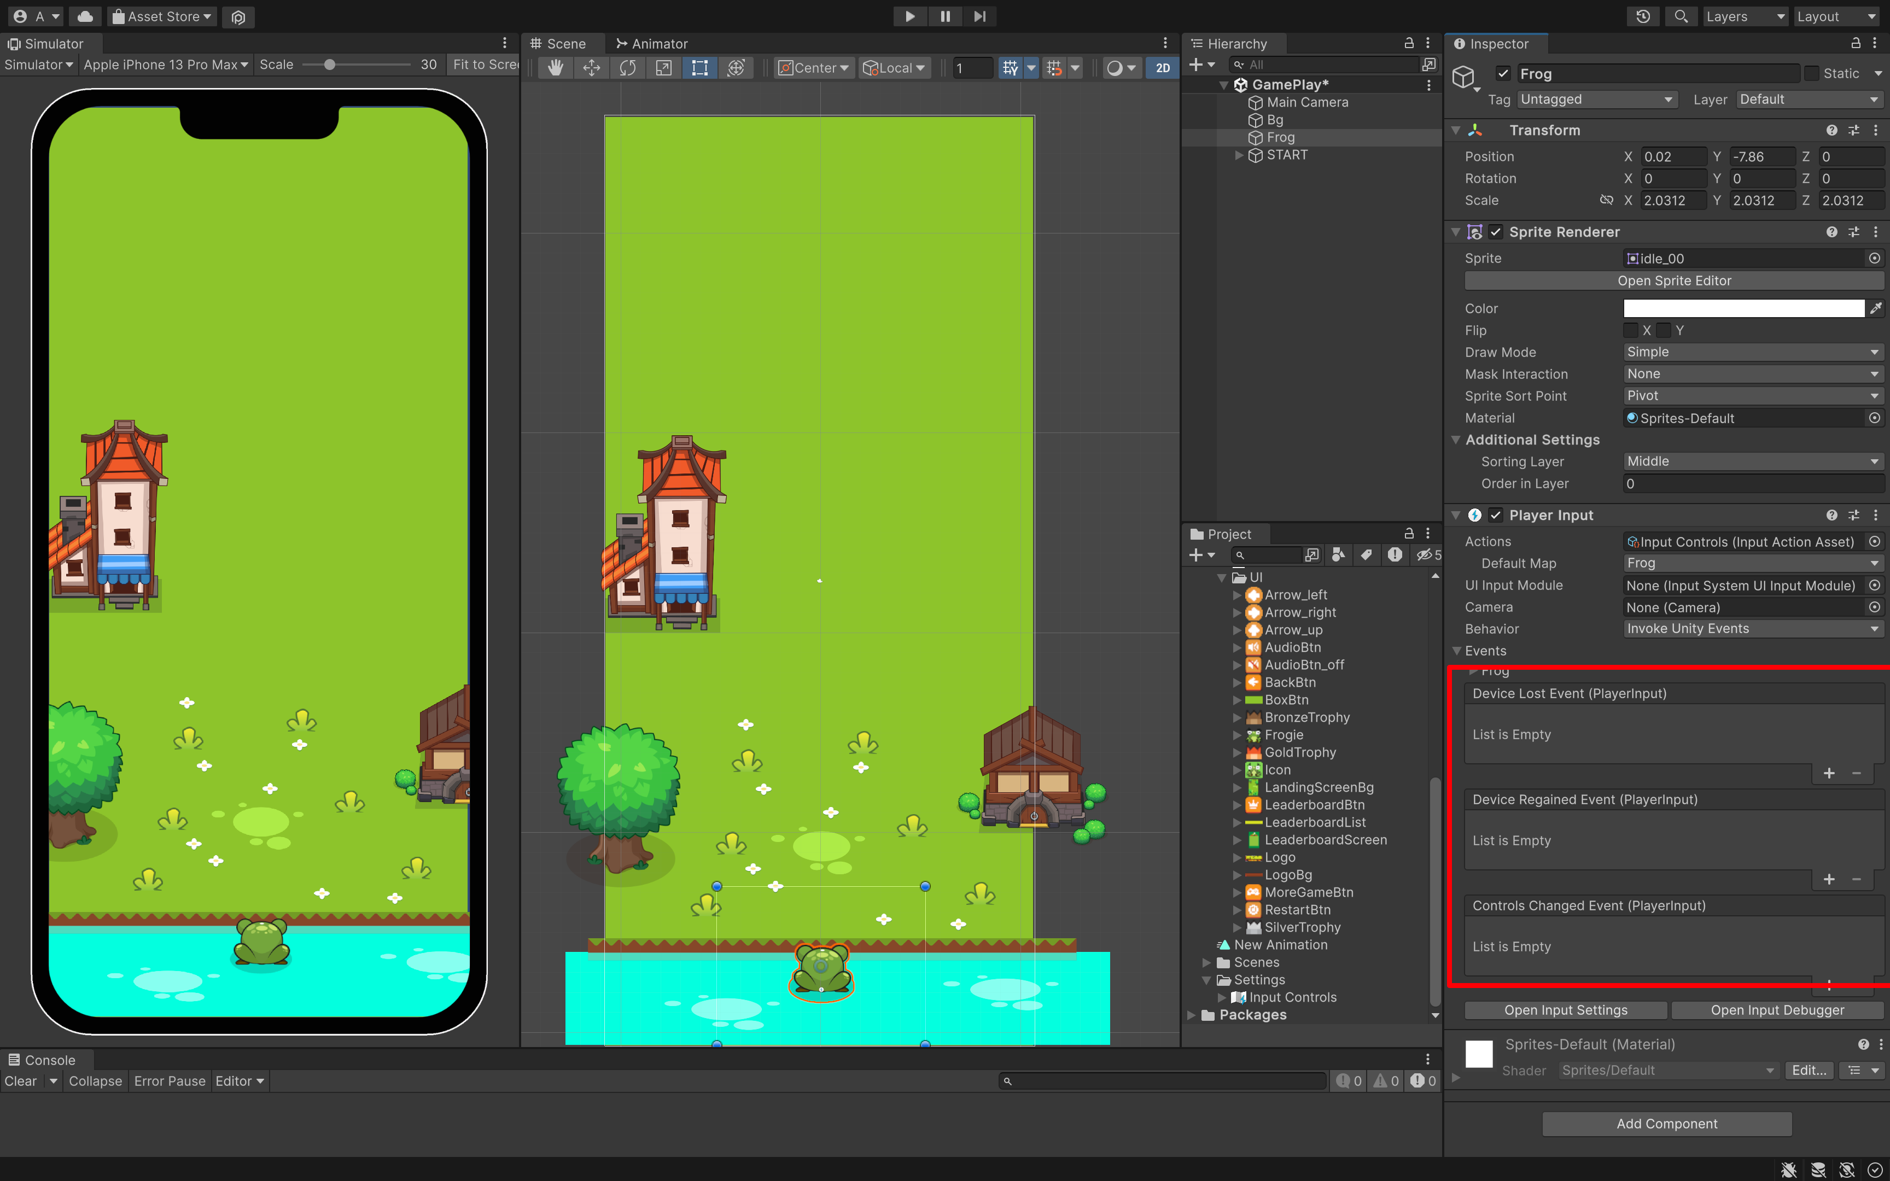Image resolution: width=1890 pixels, height=1181 pixels.
Task: Focus the Hierarchy search field
Action: 1324,65
